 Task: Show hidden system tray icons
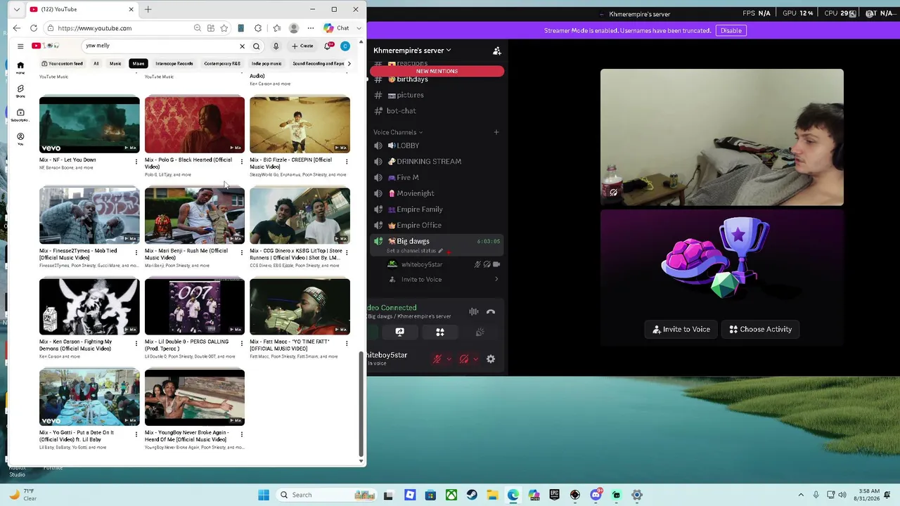tap(800, 495)
